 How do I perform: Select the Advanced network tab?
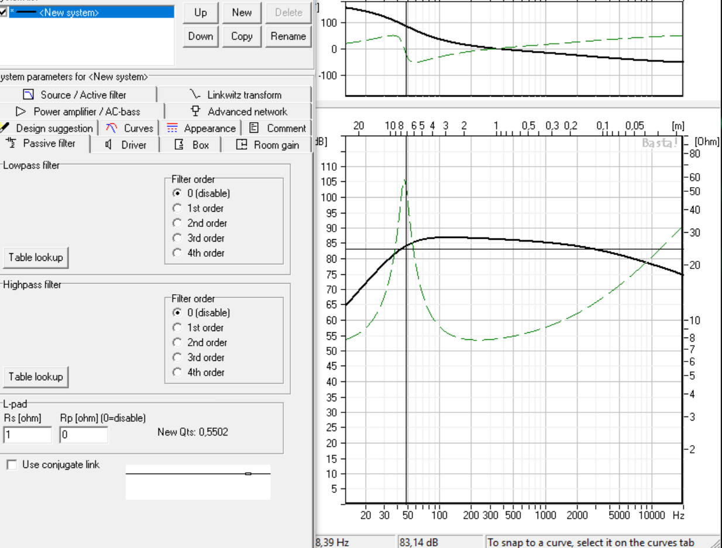tap(239, 111)
